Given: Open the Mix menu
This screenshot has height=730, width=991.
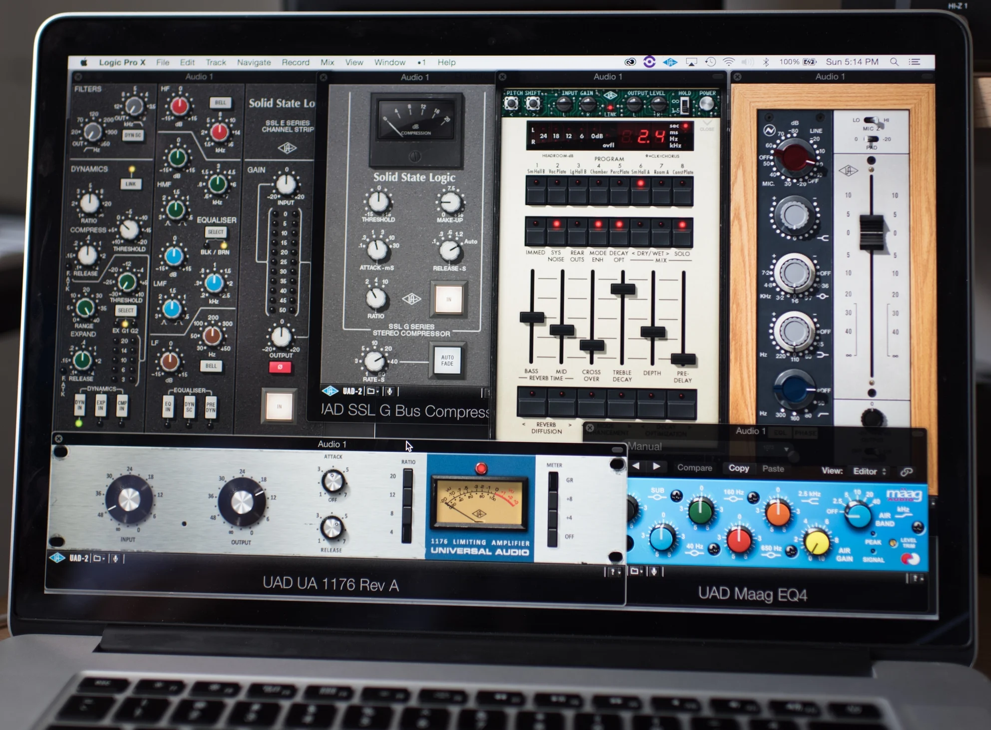Looking at the screenshot, I should (x=327, y=62).
